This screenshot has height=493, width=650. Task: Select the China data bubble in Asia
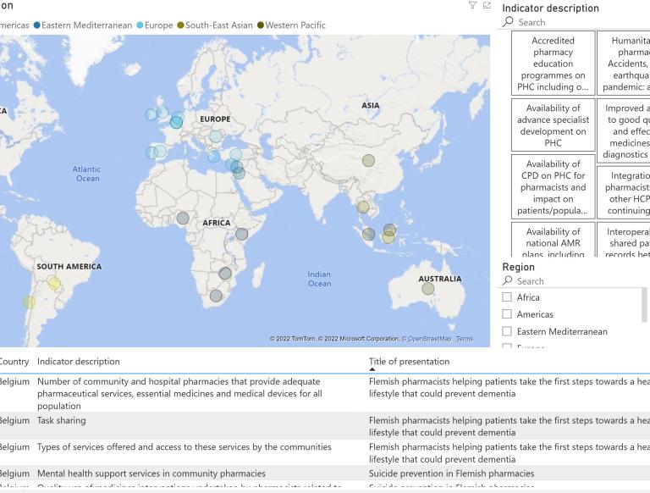tap(368, 161)
